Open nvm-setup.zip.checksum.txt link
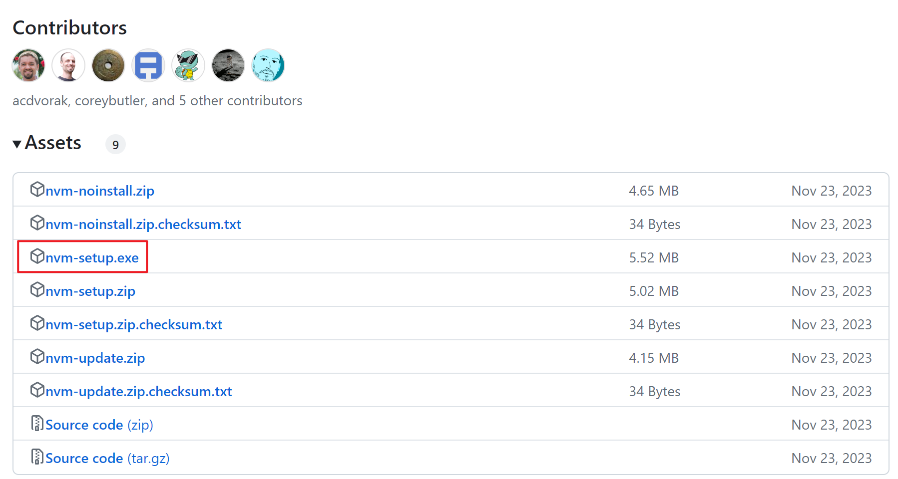 tap(133, 324)
